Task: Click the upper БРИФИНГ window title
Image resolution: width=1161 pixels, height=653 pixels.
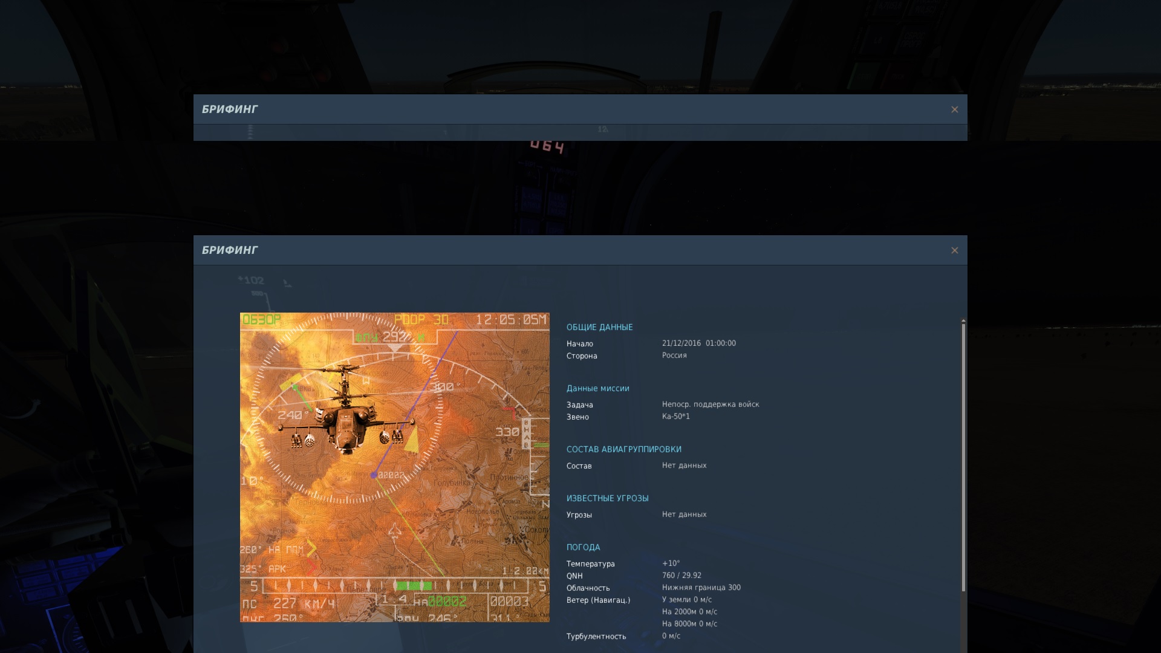Action: (230, 109)
